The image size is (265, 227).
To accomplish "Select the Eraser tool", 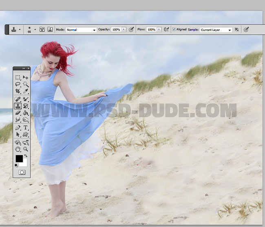I will pyautogui.click(x=18, y=113).
